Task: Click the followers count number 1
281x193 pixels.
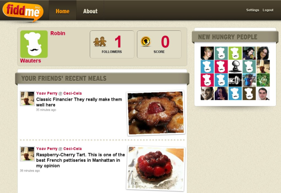Action: [118, 42]
